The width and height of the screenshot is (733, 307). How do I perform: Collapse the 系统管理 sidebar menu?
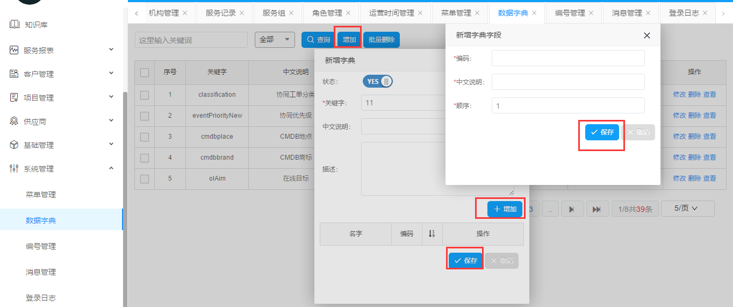tap(111, 168)
